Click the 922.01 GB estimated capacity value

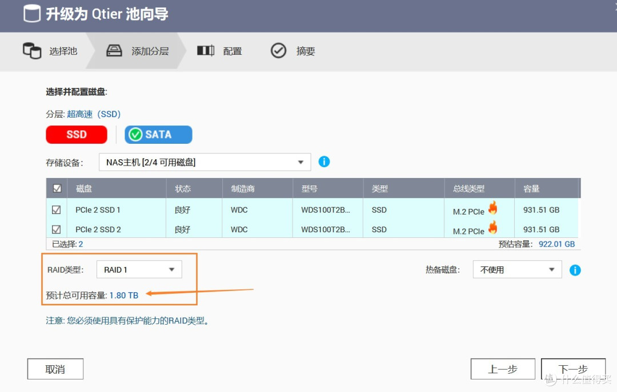[556, 244]
